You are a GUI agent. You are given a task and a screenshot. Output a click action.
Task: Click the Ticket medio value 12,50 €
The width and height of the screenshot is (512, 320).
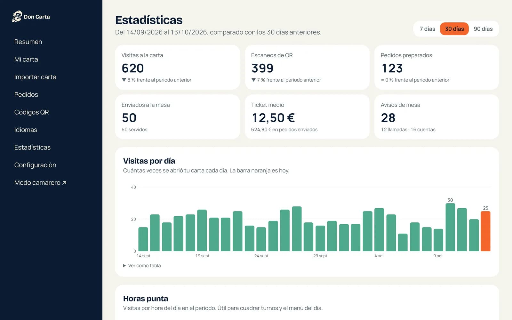point(273,118)
